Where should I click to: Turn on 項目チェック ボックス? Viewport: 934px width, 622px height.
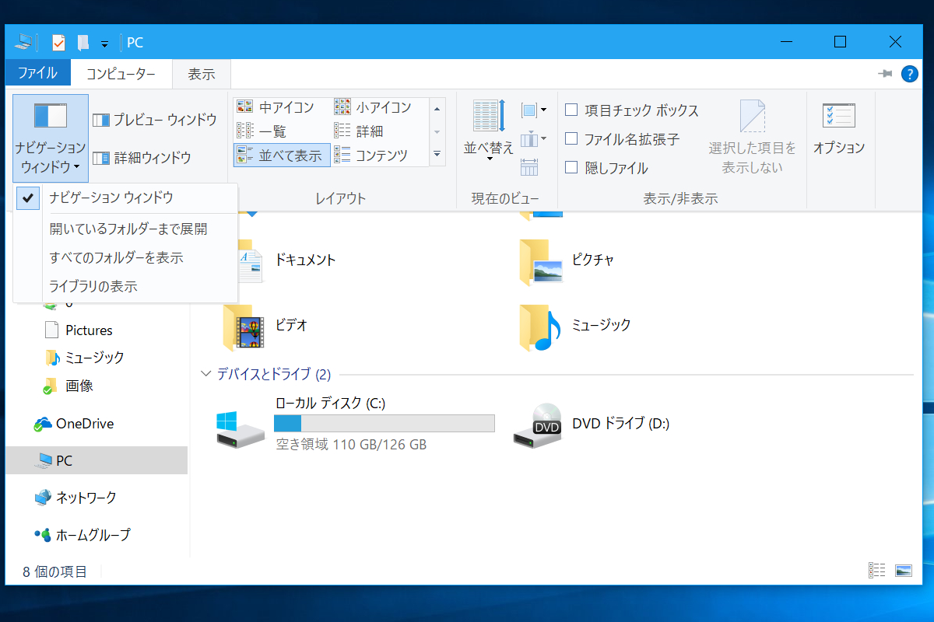[571, 110]
